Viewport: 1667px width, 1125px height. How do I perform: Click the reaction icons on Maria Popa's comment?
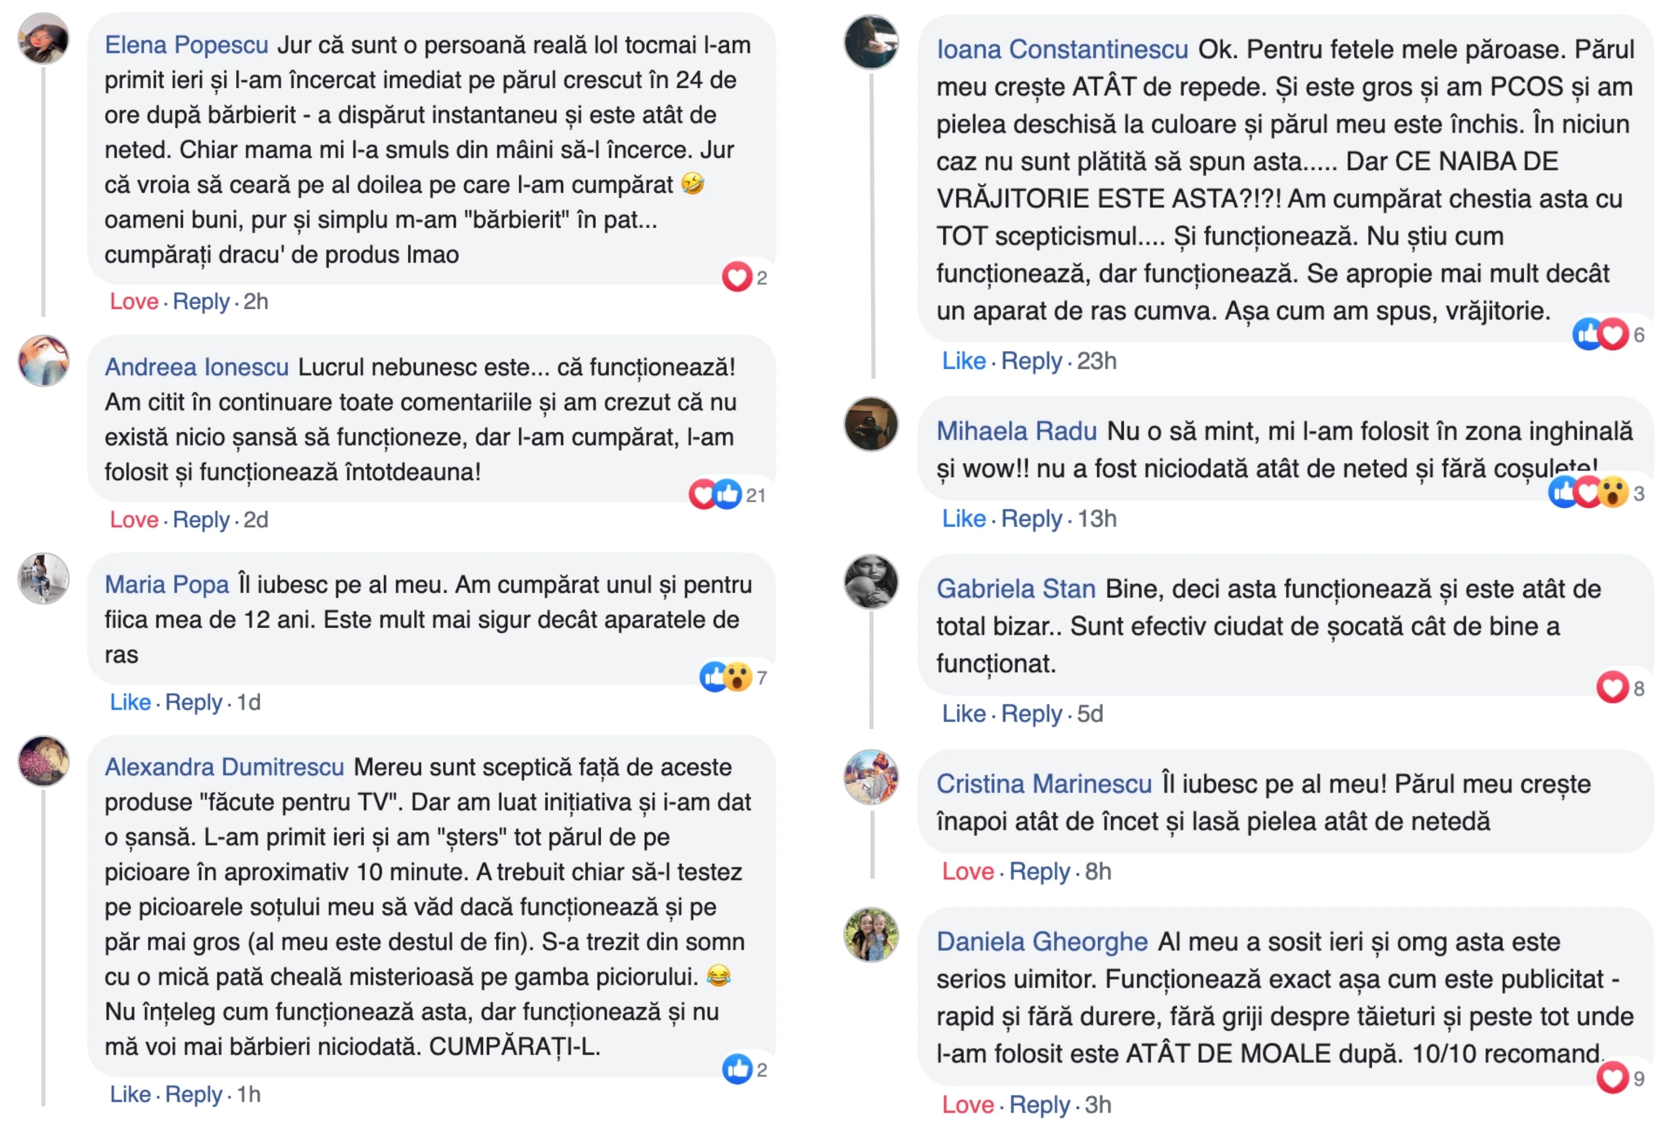tap(725, 676)
